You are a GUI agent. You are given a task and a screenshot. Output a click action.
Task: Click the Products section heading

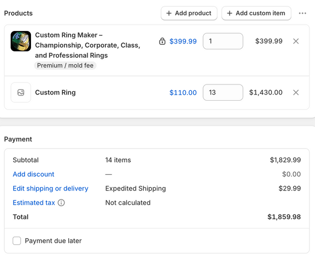18,13
